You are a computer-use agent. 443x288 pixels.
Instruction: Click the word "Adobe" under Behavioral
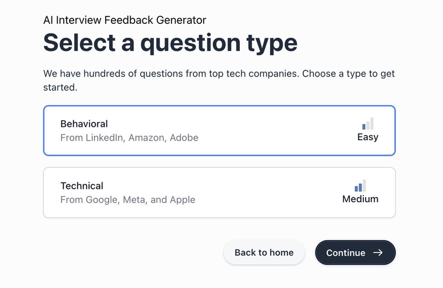coord(184,138)
